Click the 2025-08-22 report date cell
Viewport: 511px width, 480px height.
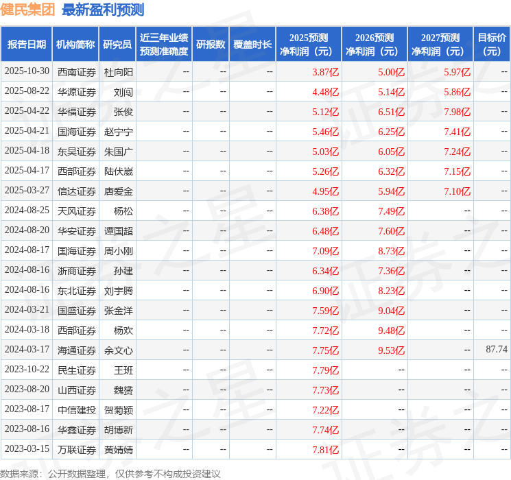[x=27, y=91]
